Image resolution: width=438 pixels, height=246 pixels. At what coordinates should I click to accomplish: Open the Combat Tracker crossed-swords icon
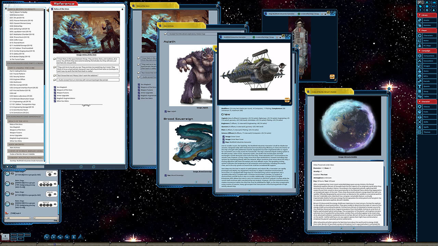pos(426,2)
